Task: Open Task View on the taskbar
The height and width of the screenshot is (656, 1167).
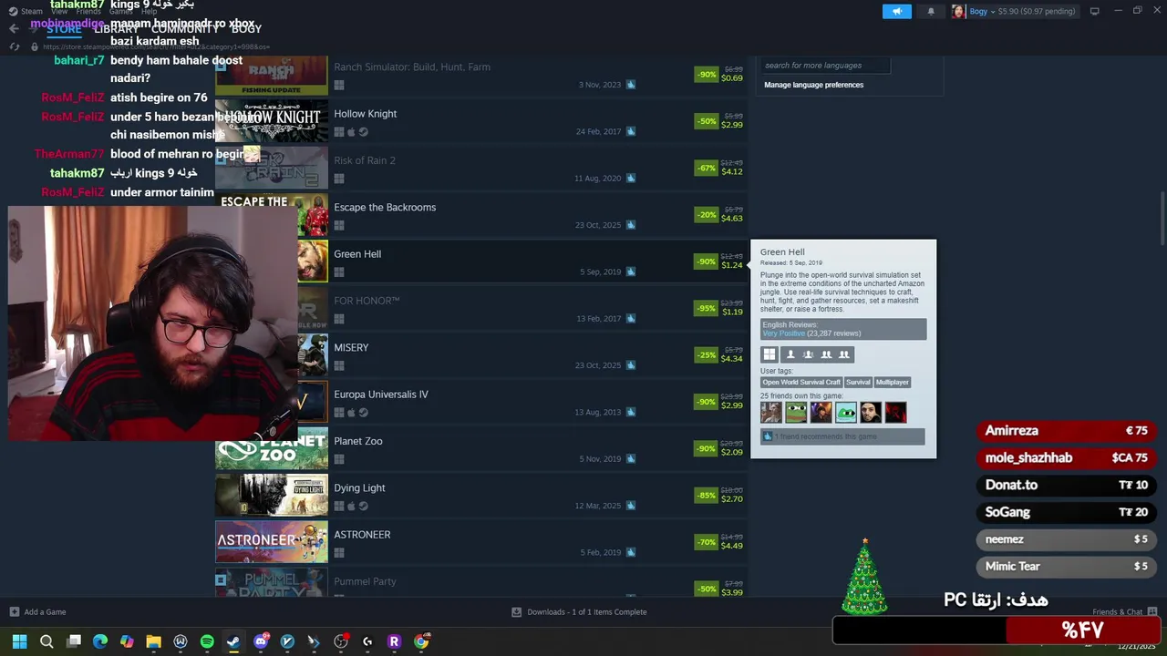Action: point(74,641)
